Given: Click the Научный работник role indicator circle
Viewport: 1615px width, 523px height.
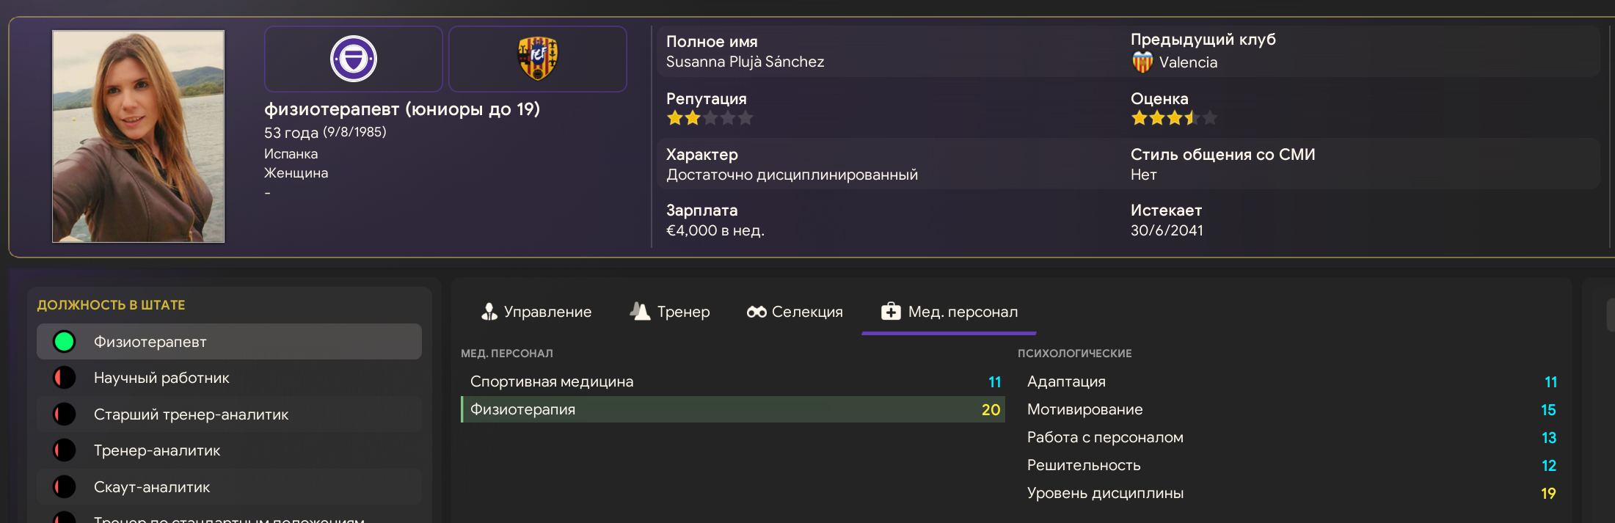Looking at the screenshot, I should click(x=65, y=378).
